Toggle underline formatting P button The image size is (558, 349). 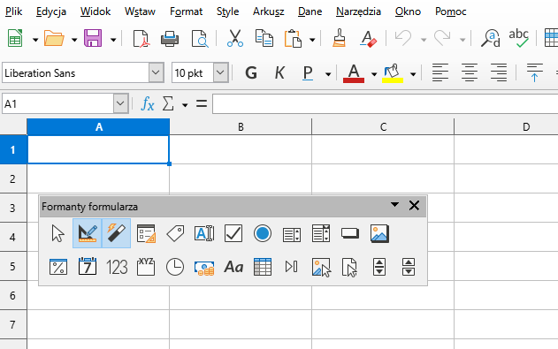click(308, 72)
